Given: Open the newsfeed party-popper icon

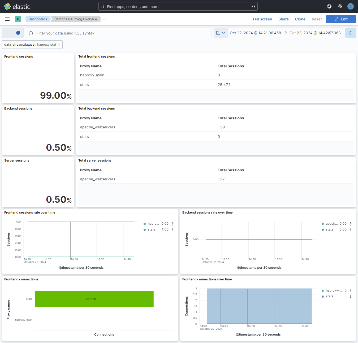Looking at the screenshot, I should [x=340, y=6].
